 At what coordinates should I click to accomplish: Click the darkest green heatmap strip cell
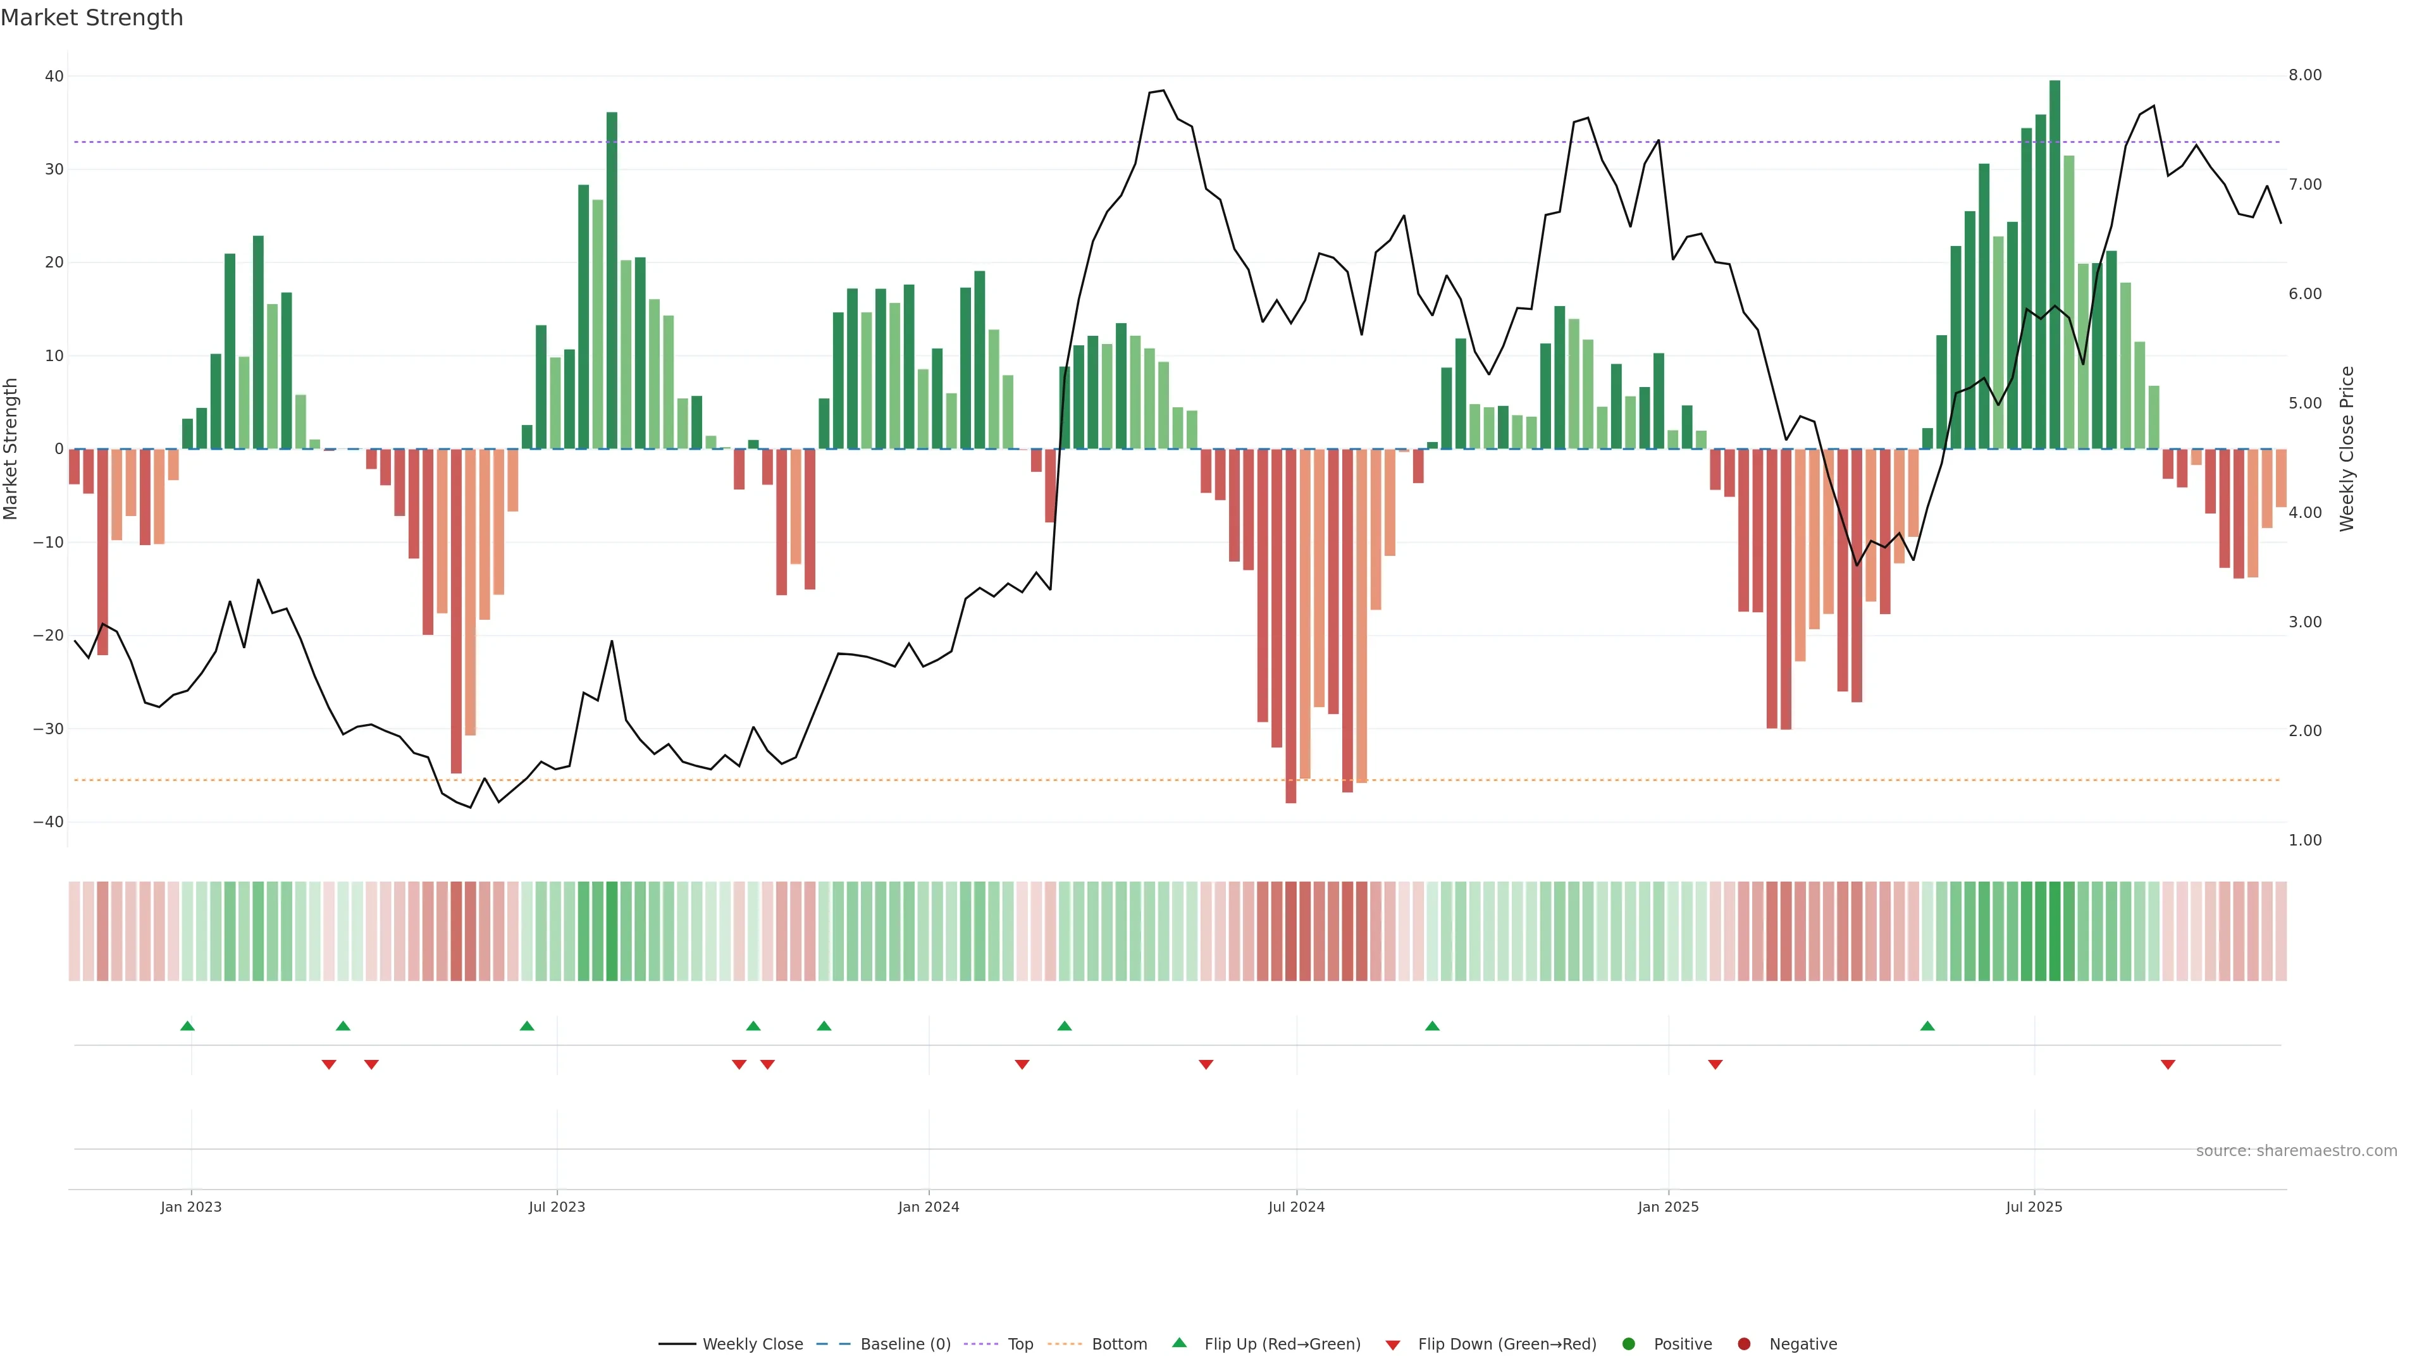(x=2055, y=932)
